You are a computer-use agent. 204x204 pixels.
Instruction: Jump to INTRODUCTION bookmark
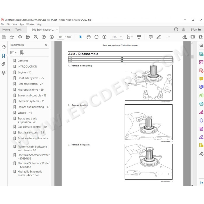pyautogui.click(x=27, y=66)
